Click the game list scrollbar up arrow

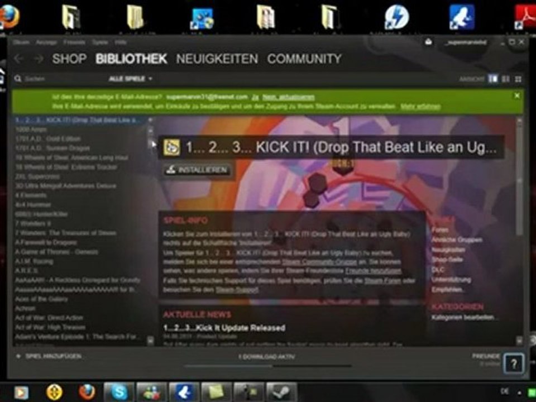click(x=150, y=120)
